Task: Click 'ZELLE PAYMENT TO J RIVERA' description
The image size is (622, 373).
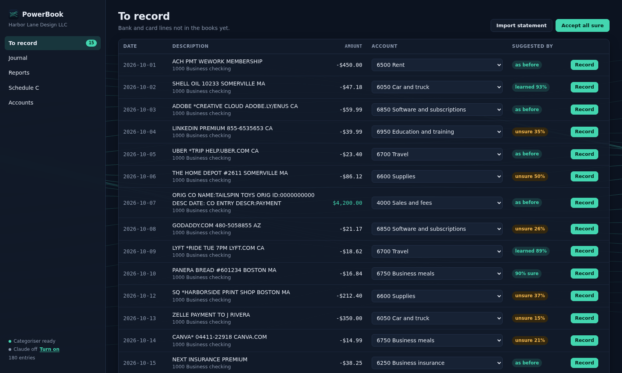Action: [x=211, y=315]
